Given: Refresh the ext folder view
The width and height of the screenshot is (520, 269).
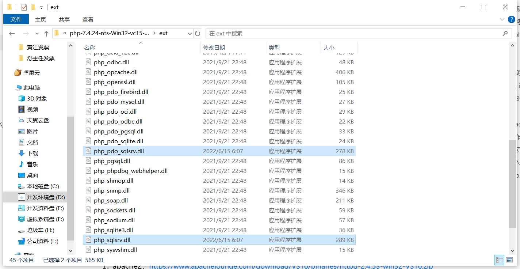Looking at the screenshot, I should [x=198, y=34].
